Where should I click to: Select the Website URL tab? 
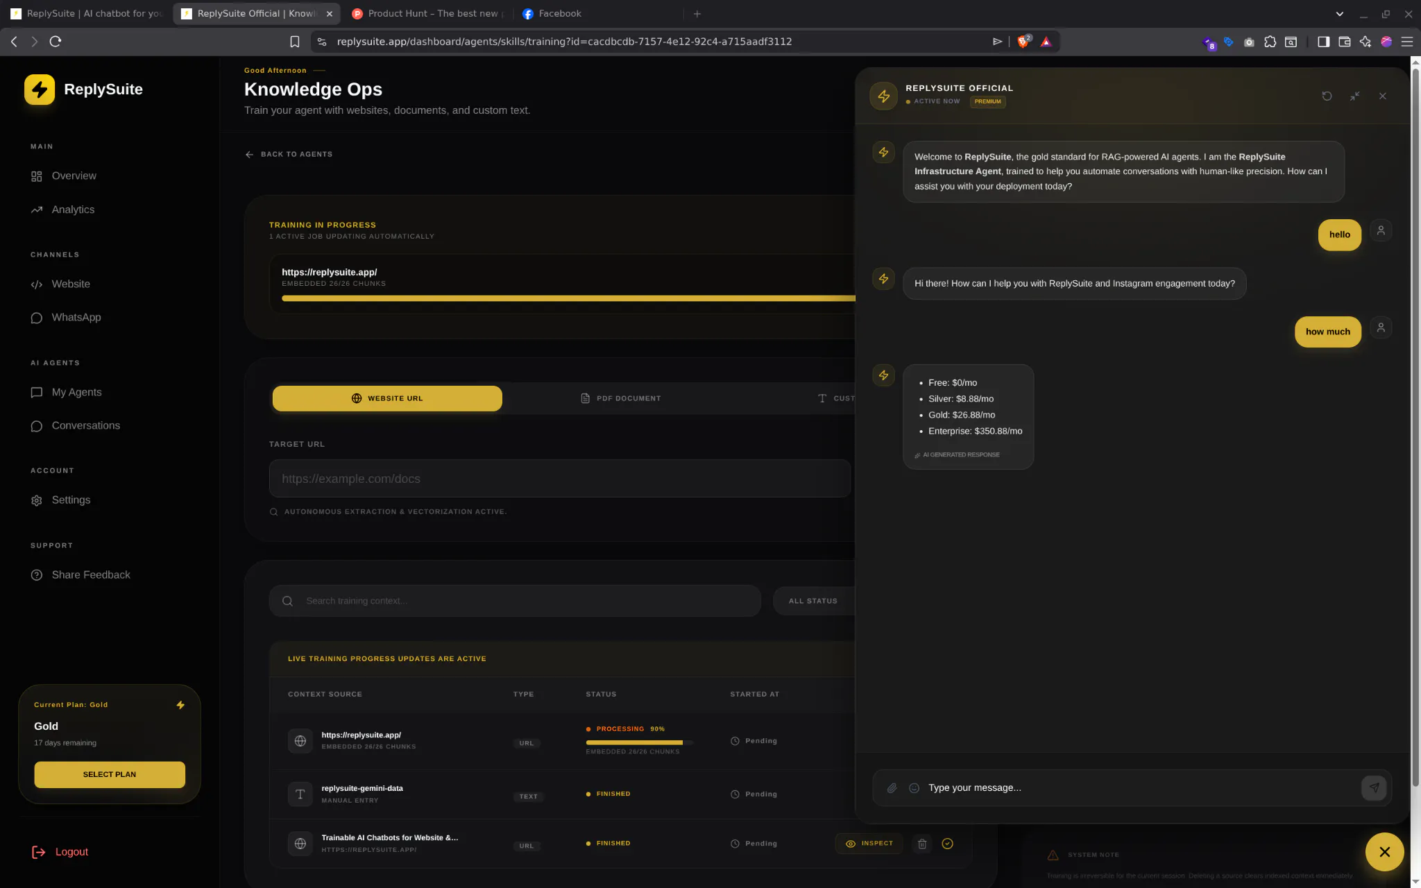387,399
